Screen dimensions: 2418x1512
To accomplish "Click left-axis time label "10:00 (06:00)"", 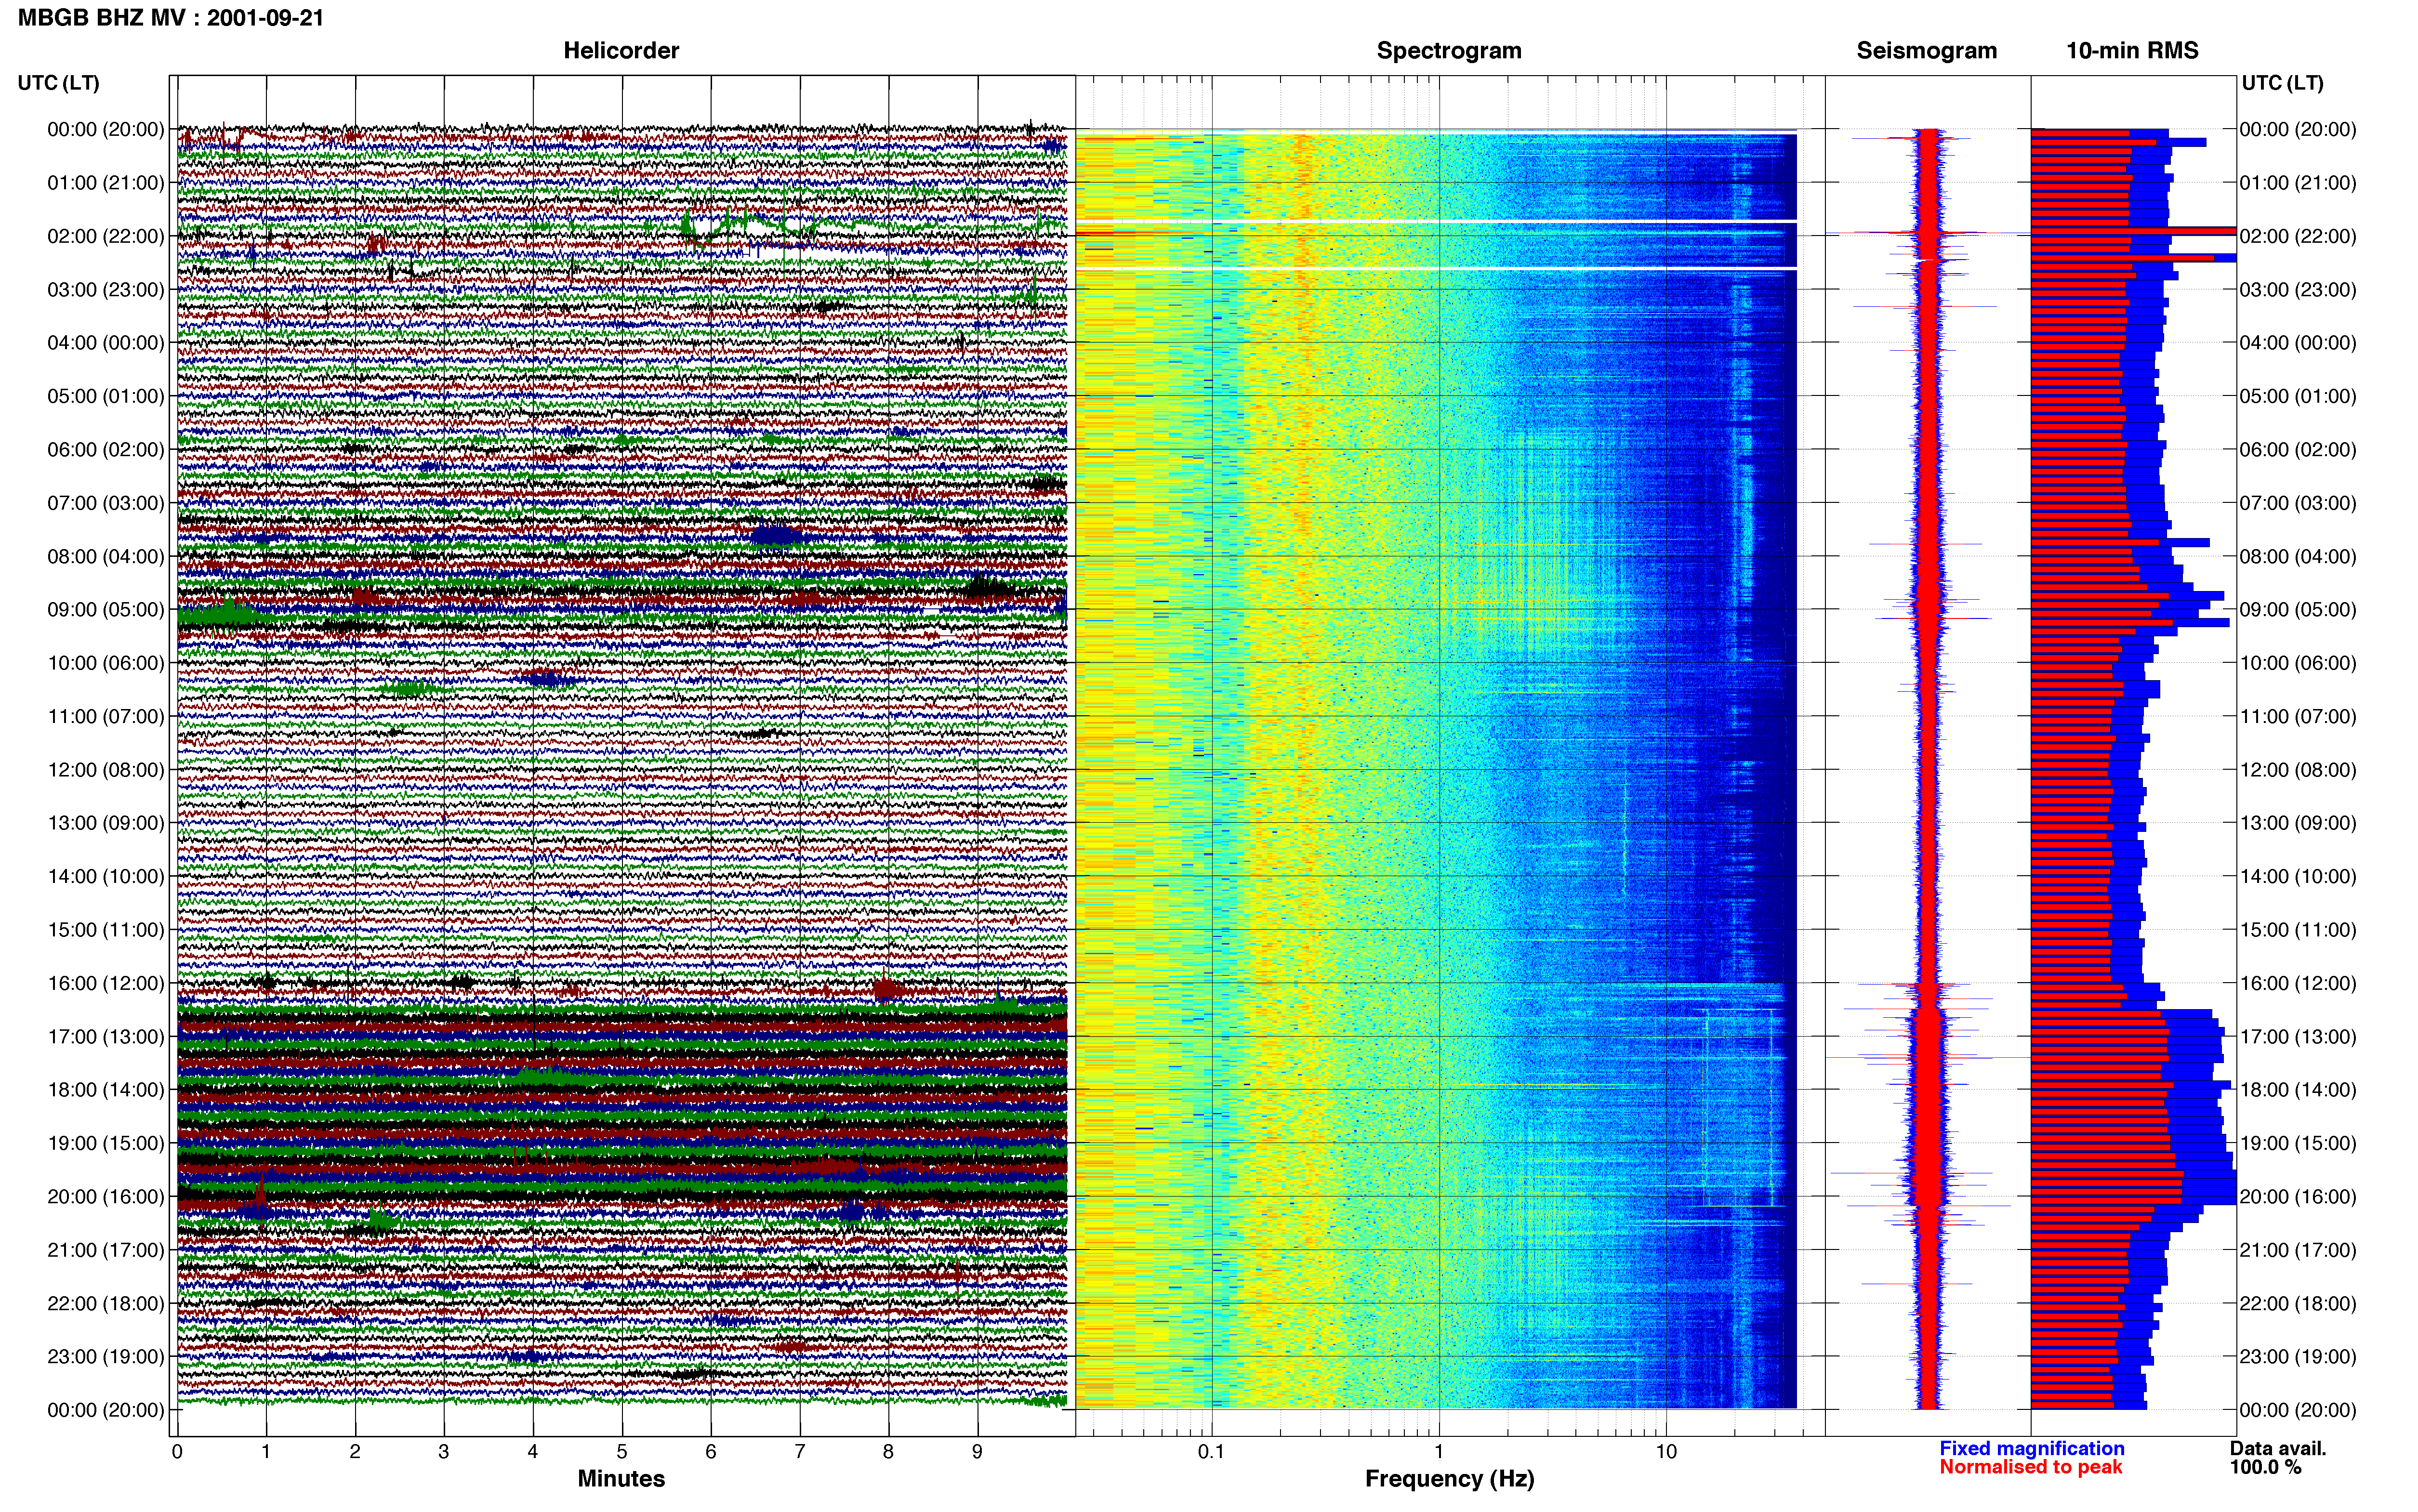I will [x=106, y=662].
